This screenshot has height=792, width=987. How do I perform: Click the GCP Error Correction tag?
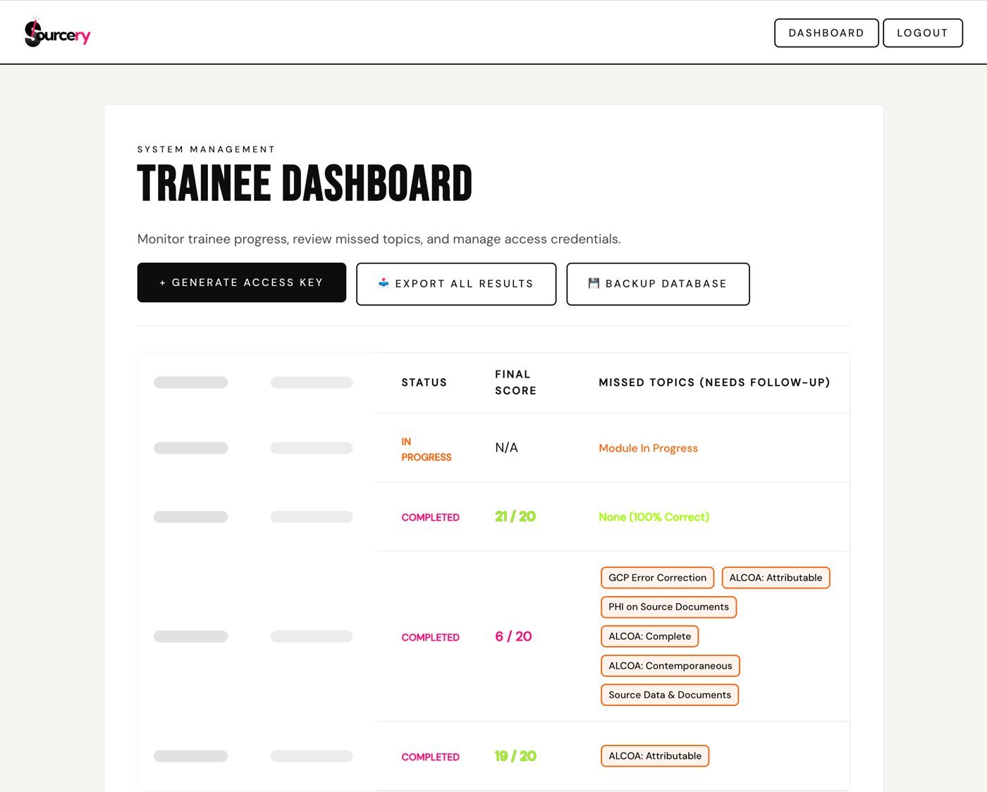[x=657, y=578]
